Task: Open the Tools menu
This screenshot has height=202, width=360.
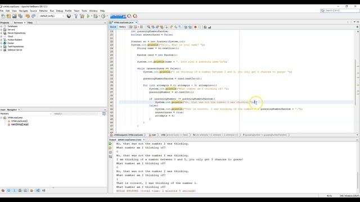Action: point(84,11)
